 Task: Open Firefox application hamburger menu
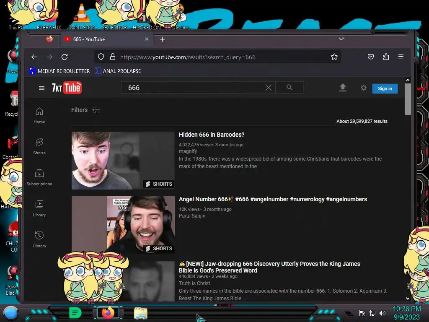401,57
